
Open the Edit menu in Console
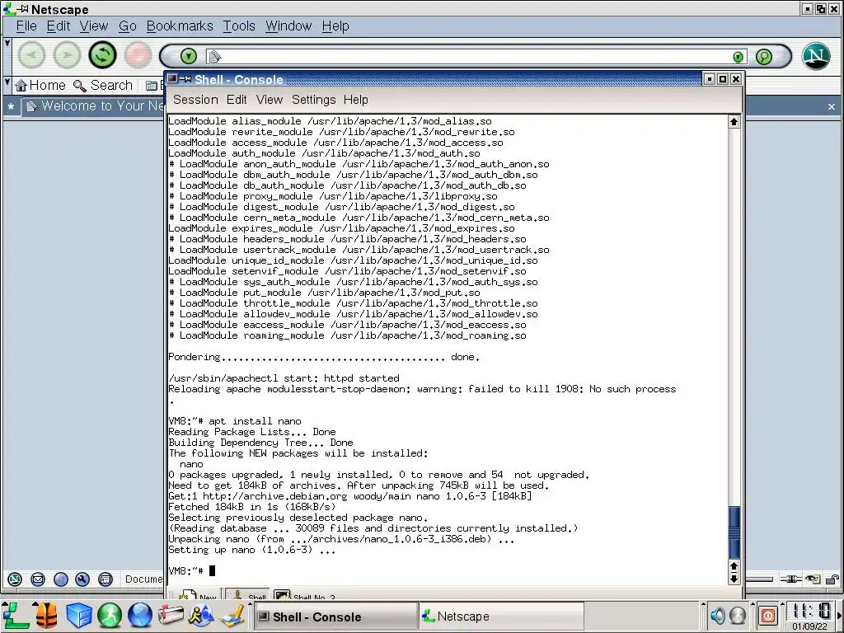237,100
